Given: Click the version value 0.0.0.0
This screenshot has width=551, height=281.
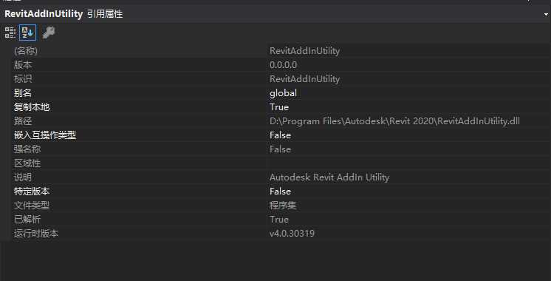Looking at the screenshot, I should (x=283, y=65).
